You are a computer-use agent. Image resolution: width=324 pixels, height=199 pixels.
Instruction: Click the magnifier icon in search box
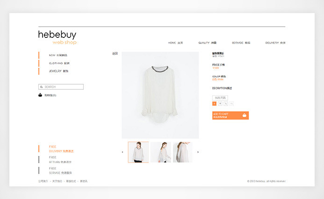click(42, 87)
